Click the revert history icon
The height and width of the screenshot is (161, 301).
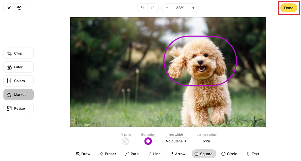(20, 8)
